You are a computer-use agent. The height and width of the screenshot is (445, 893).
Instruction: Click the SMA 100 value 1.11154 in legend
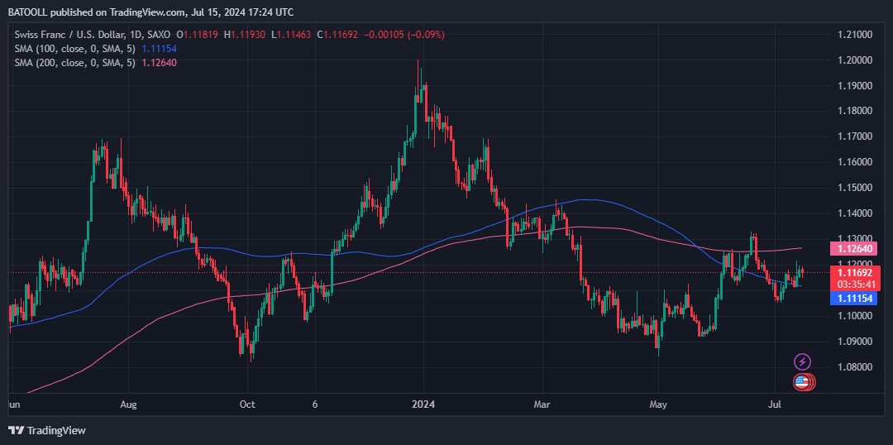coord(158,49)
